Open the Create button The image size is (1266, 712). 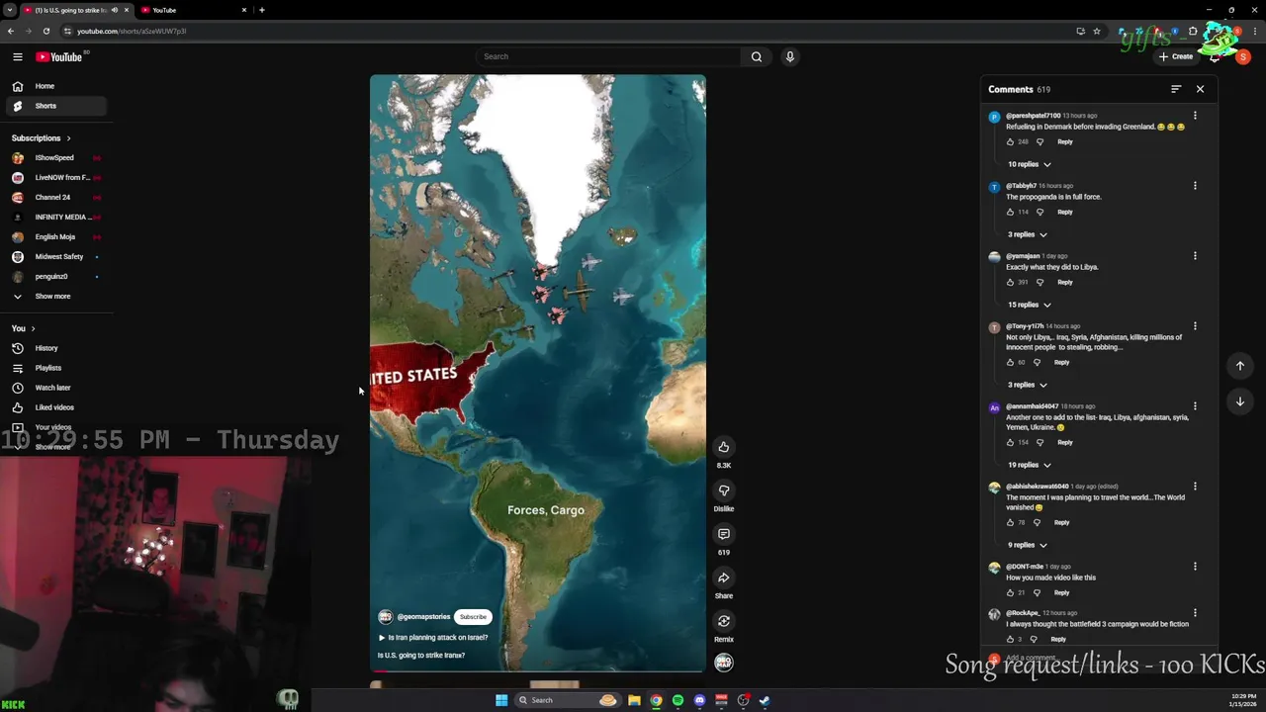tap(1176, 56)
